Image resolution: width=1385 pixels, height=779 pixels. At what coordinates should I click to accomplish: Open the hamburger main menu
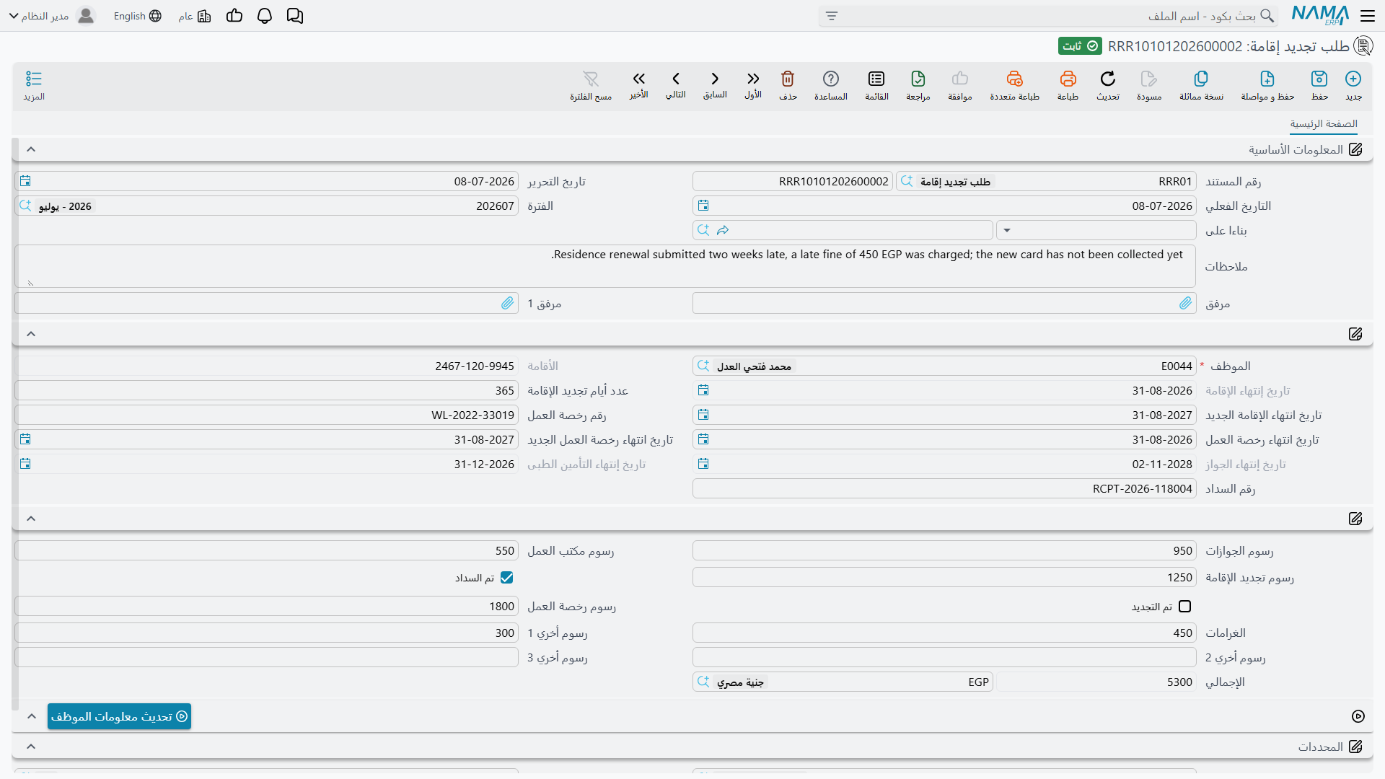[1368, 16]
